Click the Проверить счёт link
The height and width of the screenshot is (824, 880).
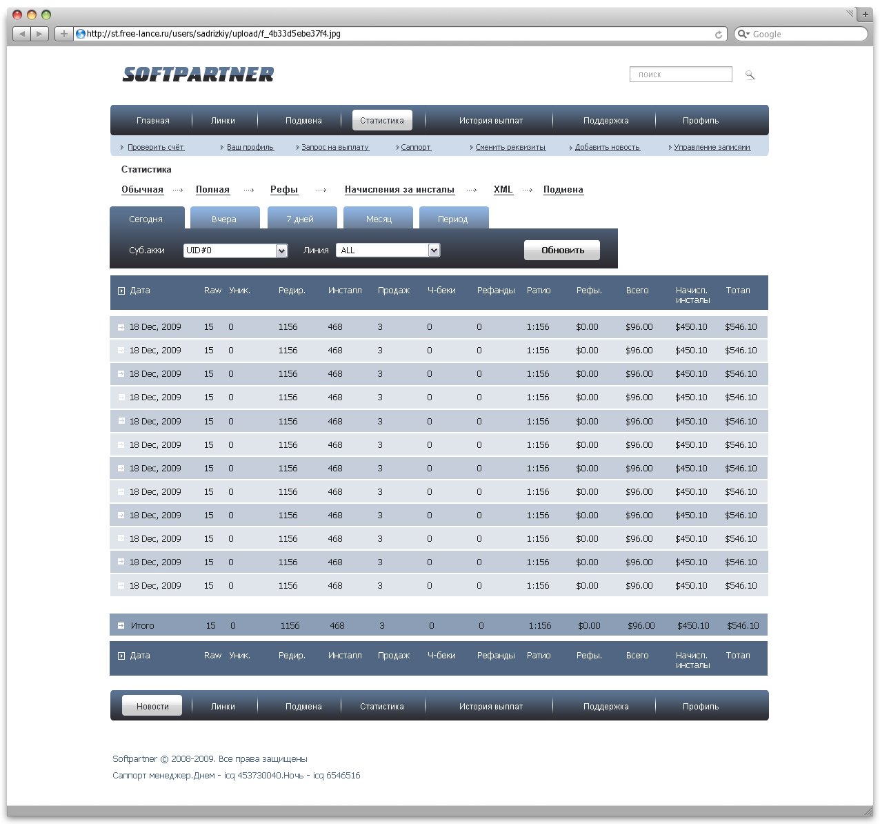(156, 147)
